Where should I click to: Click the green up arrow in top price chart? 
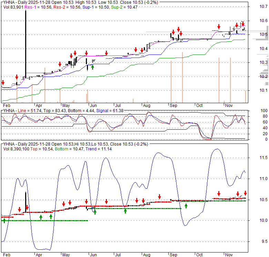click(x=92, y=67)
